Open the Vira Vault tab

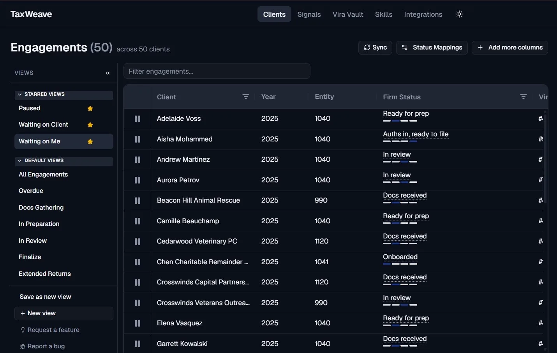pos(348,14)
